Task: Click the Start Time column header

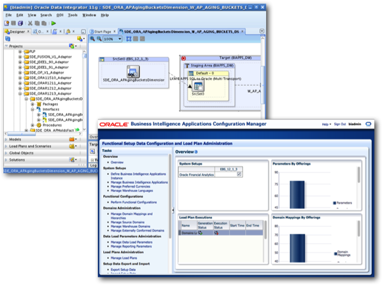Action: pyautogui.click(x=237, y=225)
